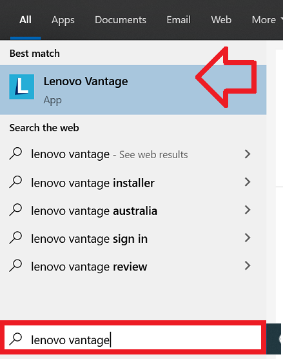The height and width of the screenshot is (359, 283).
Task: Click the search box magnifier icon
Action: 15,340
